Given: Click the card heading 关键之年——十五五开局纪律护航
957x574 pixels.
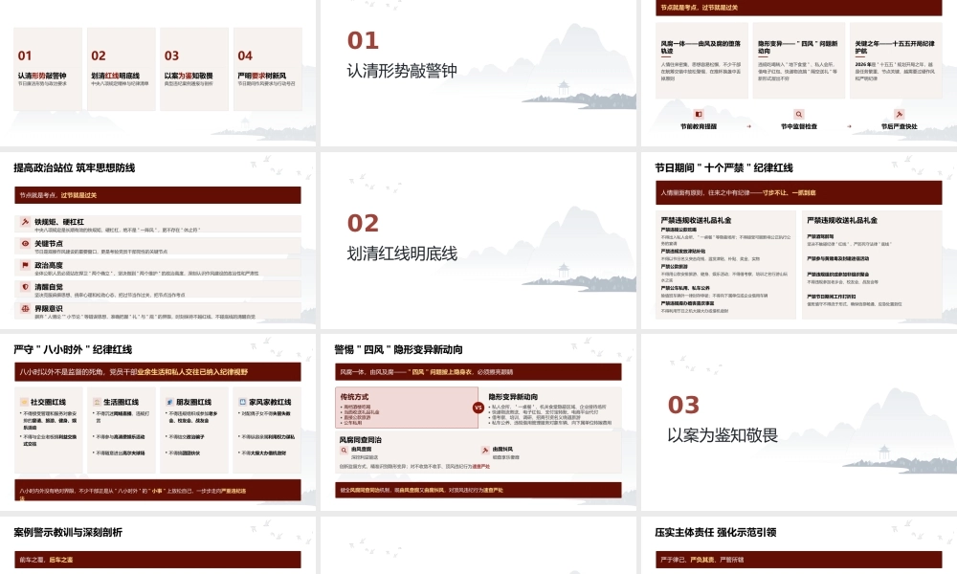Looking at the screenshot, I should (x=894, y=47).
